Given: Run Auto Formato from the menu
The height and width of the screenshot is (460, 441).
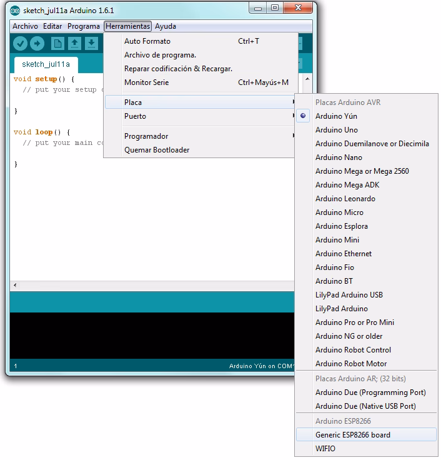Looking at the screenshot, I should pyautogui.click(x=147, y=41).
